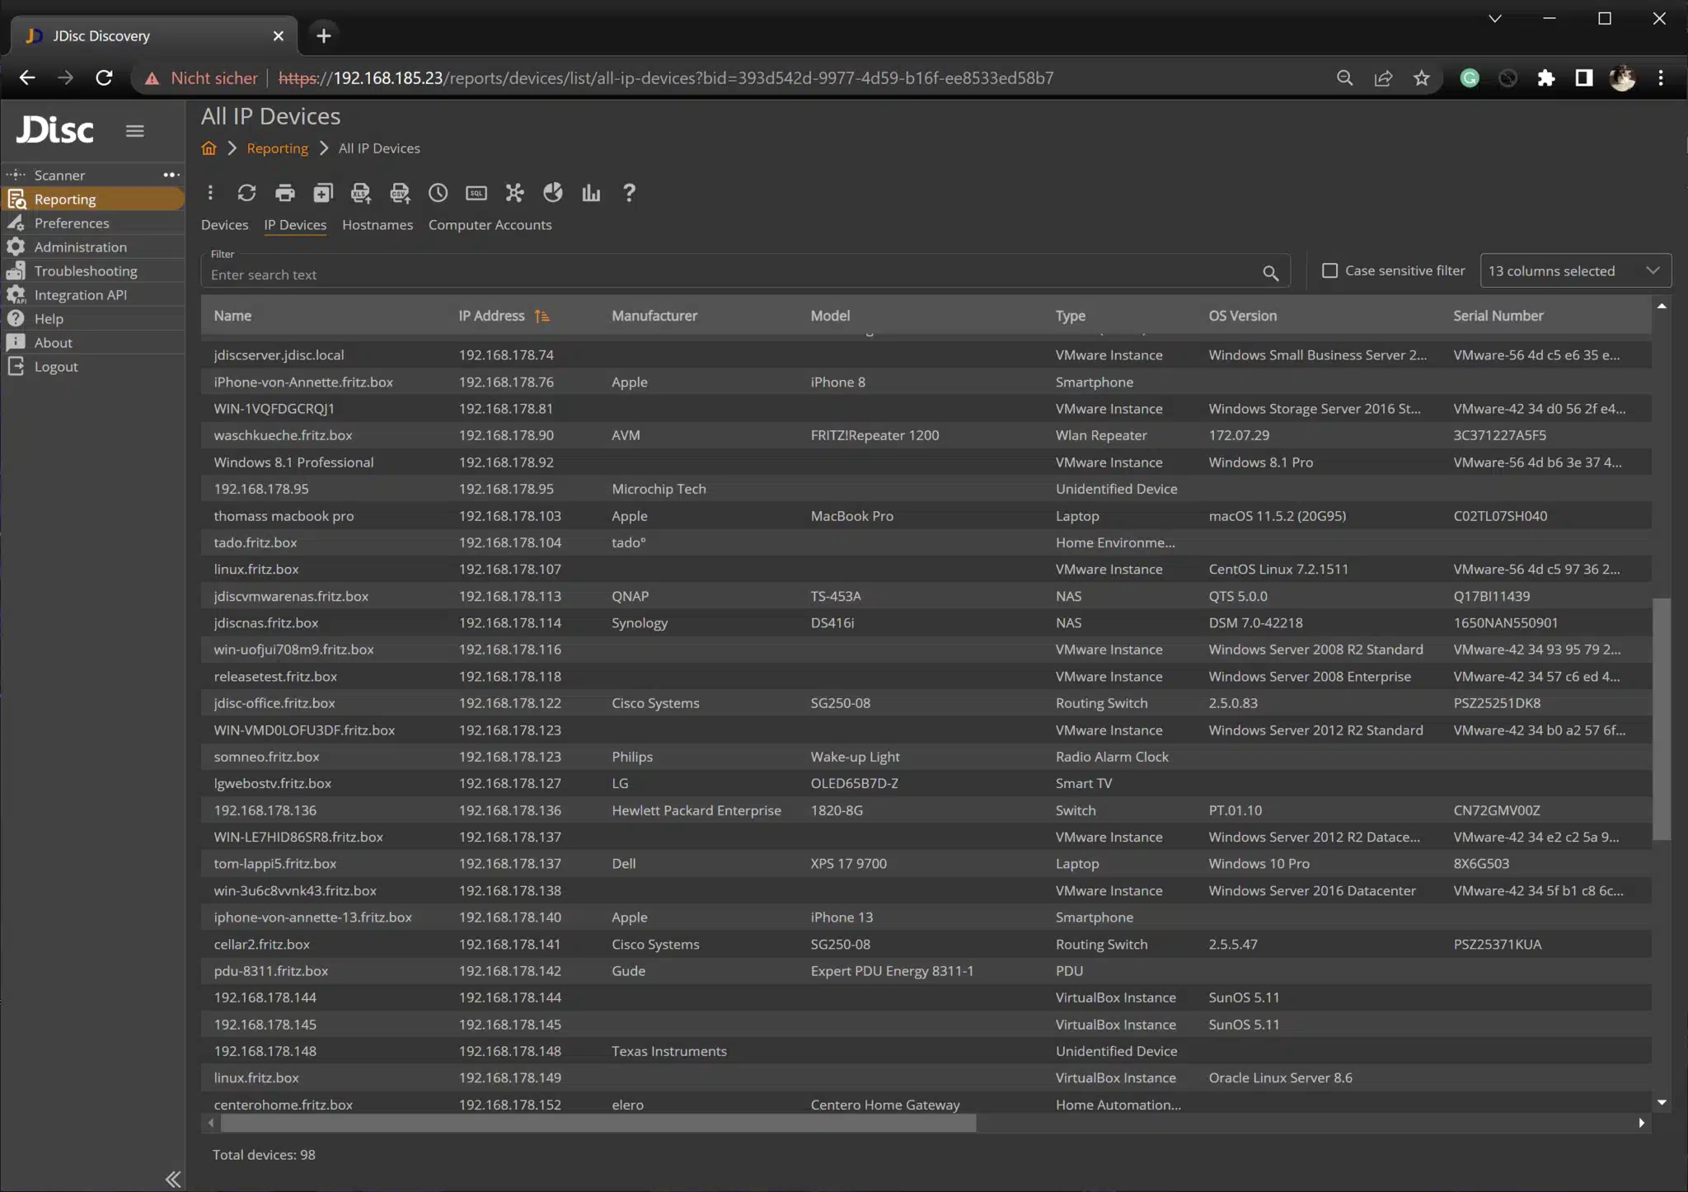Open the bar chart statistics view
This screenshot has height=1192, width=1688.
pyautogui.click(x=589, y=192)
